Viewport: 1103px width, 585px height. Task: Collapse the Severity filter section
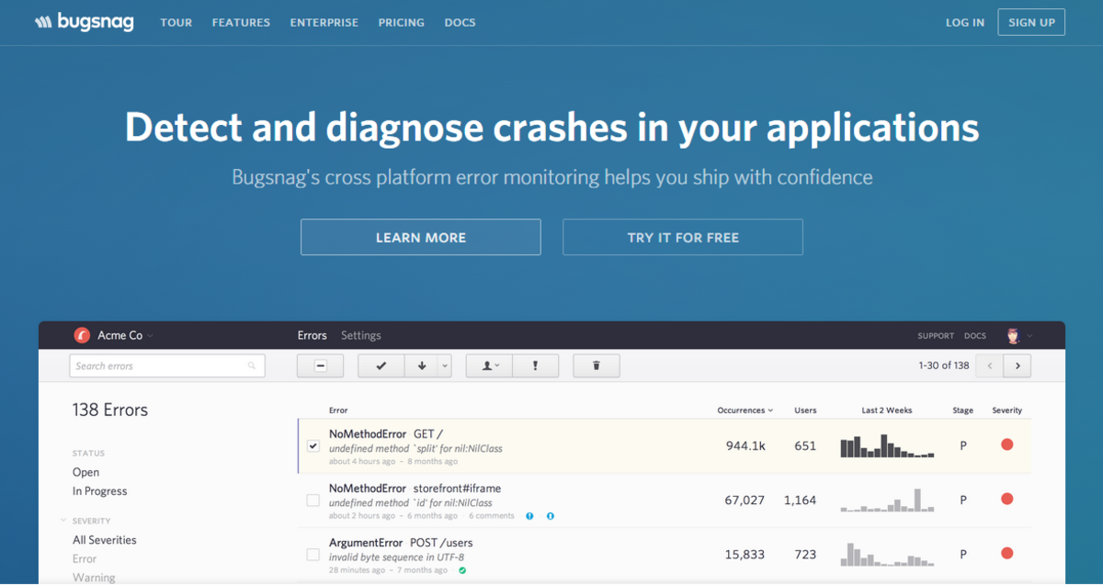(x=63, y=521)
